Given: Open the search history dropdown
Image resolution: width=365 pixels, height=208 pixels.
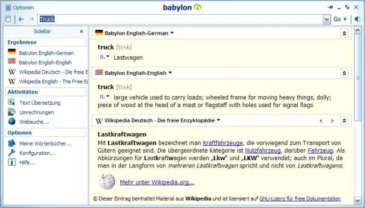Looking at the screenshot, I should (327, 19).
